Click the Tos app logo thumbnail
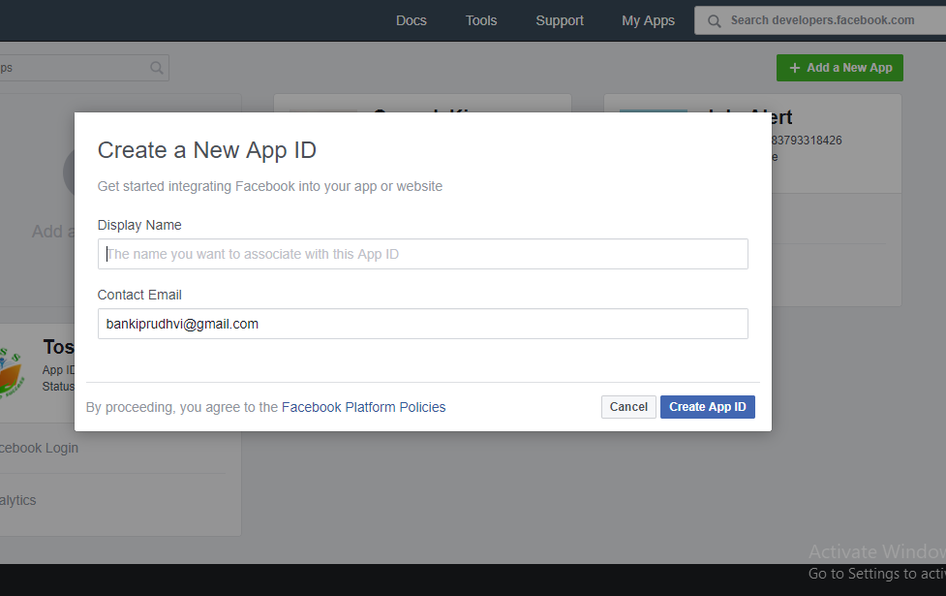Image resolution: width=946 pixels, height=596 pixels. click(12, 371)
